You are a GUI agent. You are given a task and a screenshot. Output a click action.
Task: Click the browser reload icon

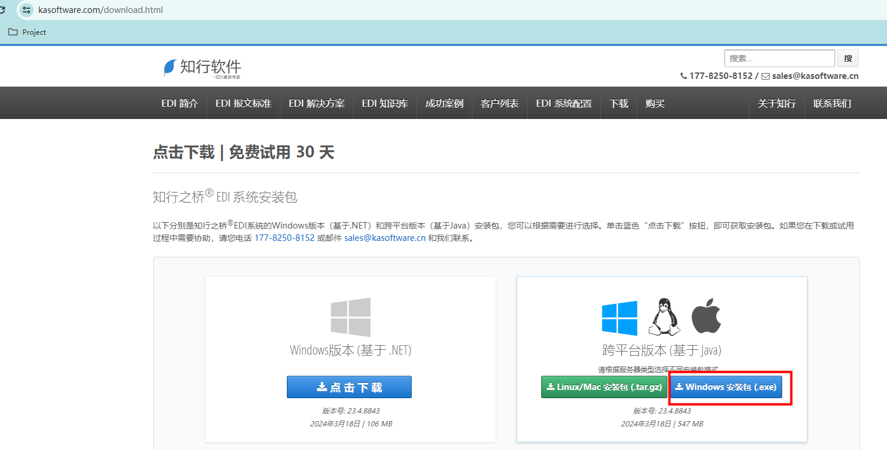[3, 9]
